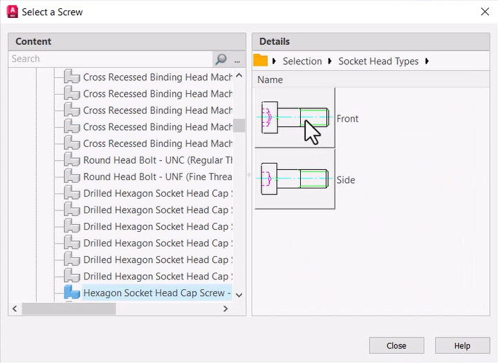
Task: Click the search magnifier icon
Action: (x=221, y=59)
